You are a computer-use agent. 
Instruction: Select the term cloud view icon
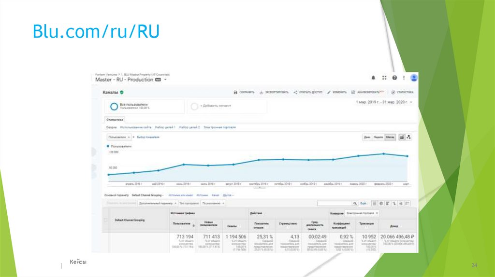click(x=401, y=204)
